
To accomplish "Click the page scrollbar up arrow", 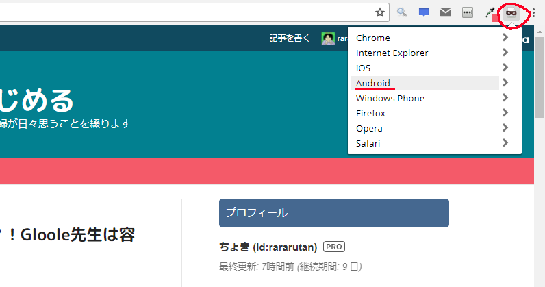I will [540, 32].
